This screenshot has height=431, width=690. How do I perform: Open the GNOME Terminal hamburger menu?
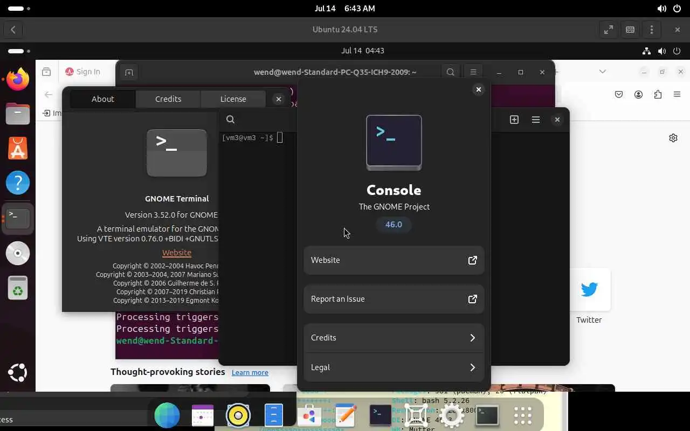(473, 72)
